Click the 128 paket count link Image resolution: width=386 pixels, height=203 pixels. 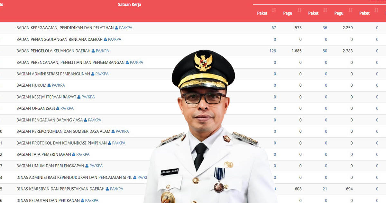click(272, 51)
